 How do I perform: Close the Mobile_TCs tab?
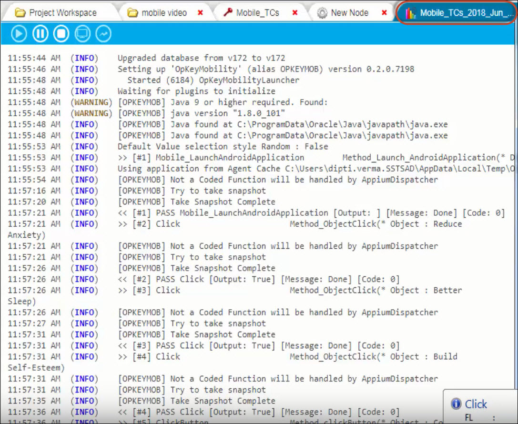(x=295, y=13)
